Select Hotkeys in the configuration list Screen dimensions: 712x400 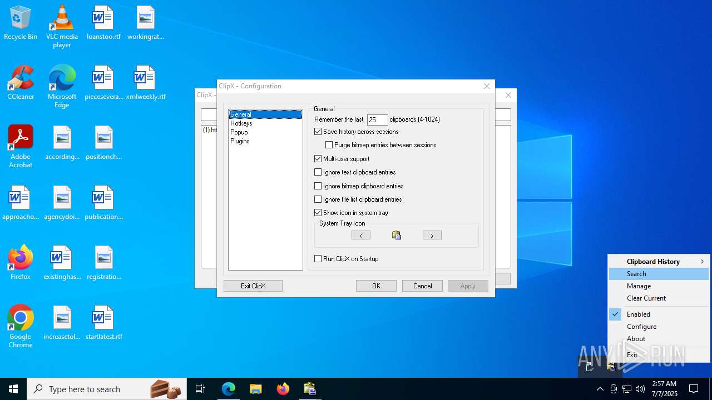click(265, 123)
